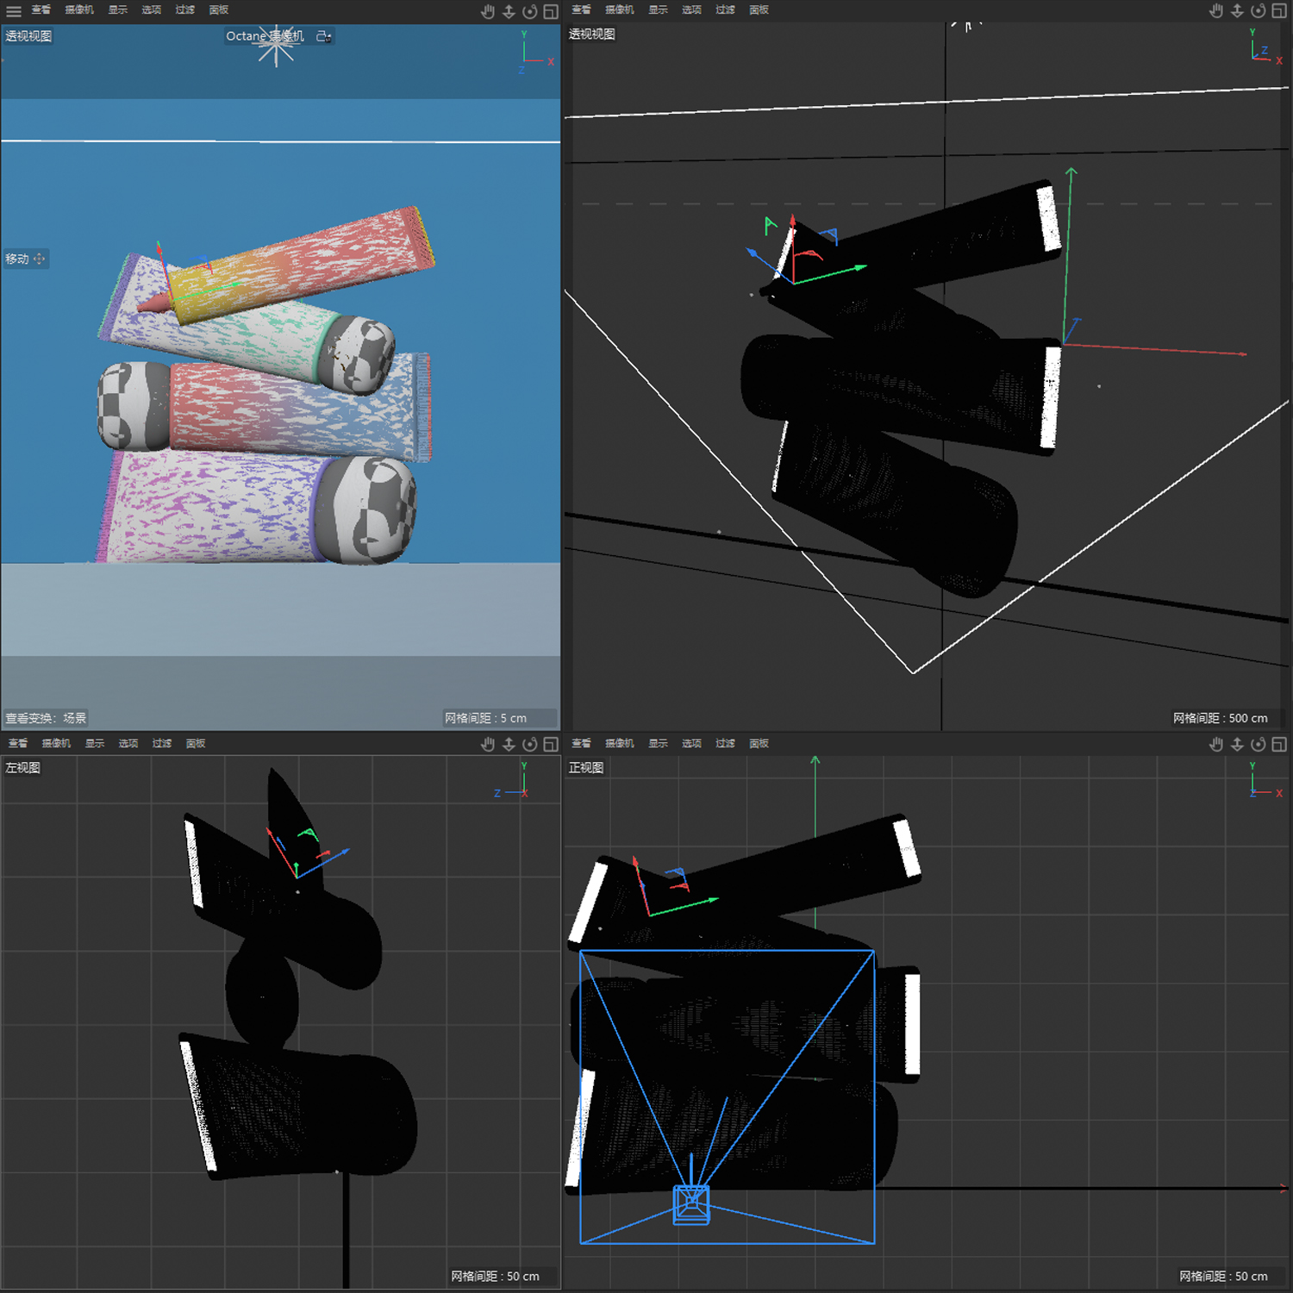
Task: Click pan hand icon in 左视图 viewport
Action: [x=488, y=744]
